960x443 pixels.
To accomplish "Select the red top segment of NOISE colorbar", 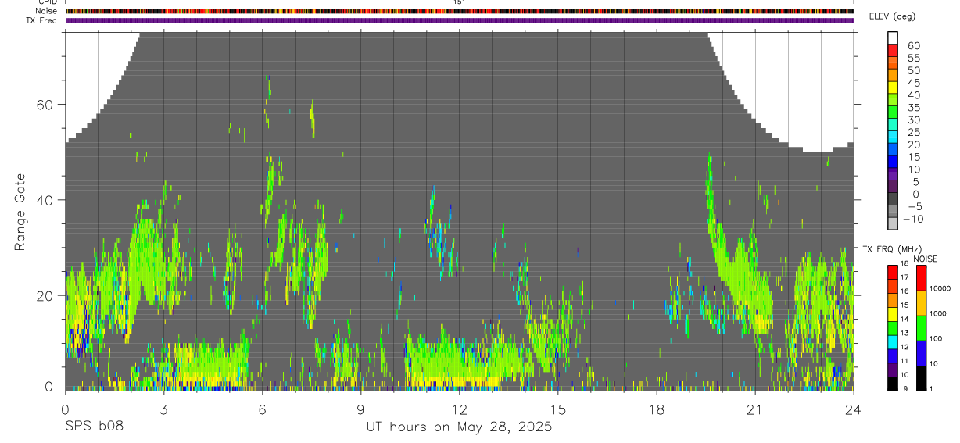I will 922,278.
